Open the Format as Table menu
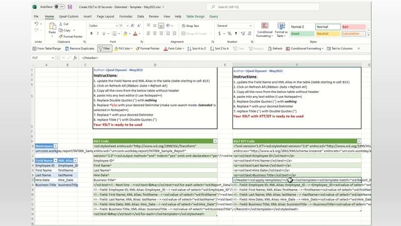Image resolution: width=401 pixels, height=226 pixels. (281, 30)
